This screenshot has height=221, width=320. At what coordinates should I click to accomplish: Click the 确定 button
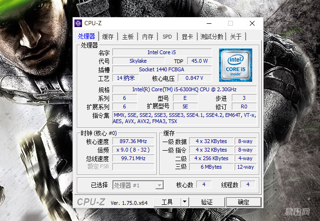pyautogui.click(x=244, y=202)
